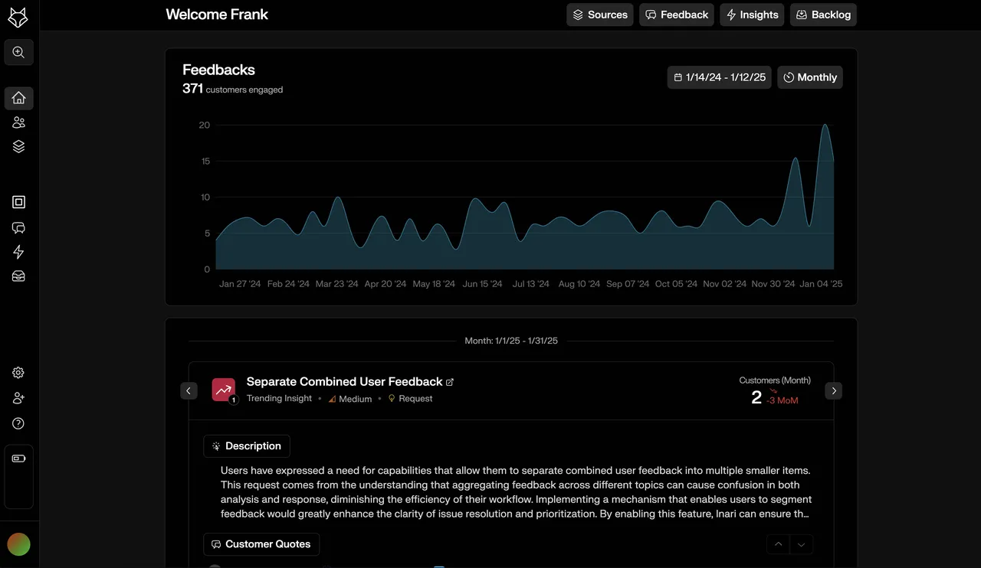981x568 pixels.
Task: Click the red trending insight icon
Action: 224,390
